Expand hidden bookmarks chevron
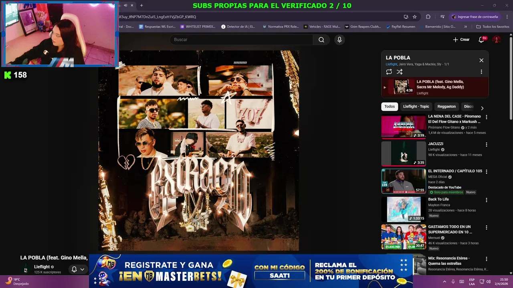This screenshot has height=288, width=513. (465, 27)
